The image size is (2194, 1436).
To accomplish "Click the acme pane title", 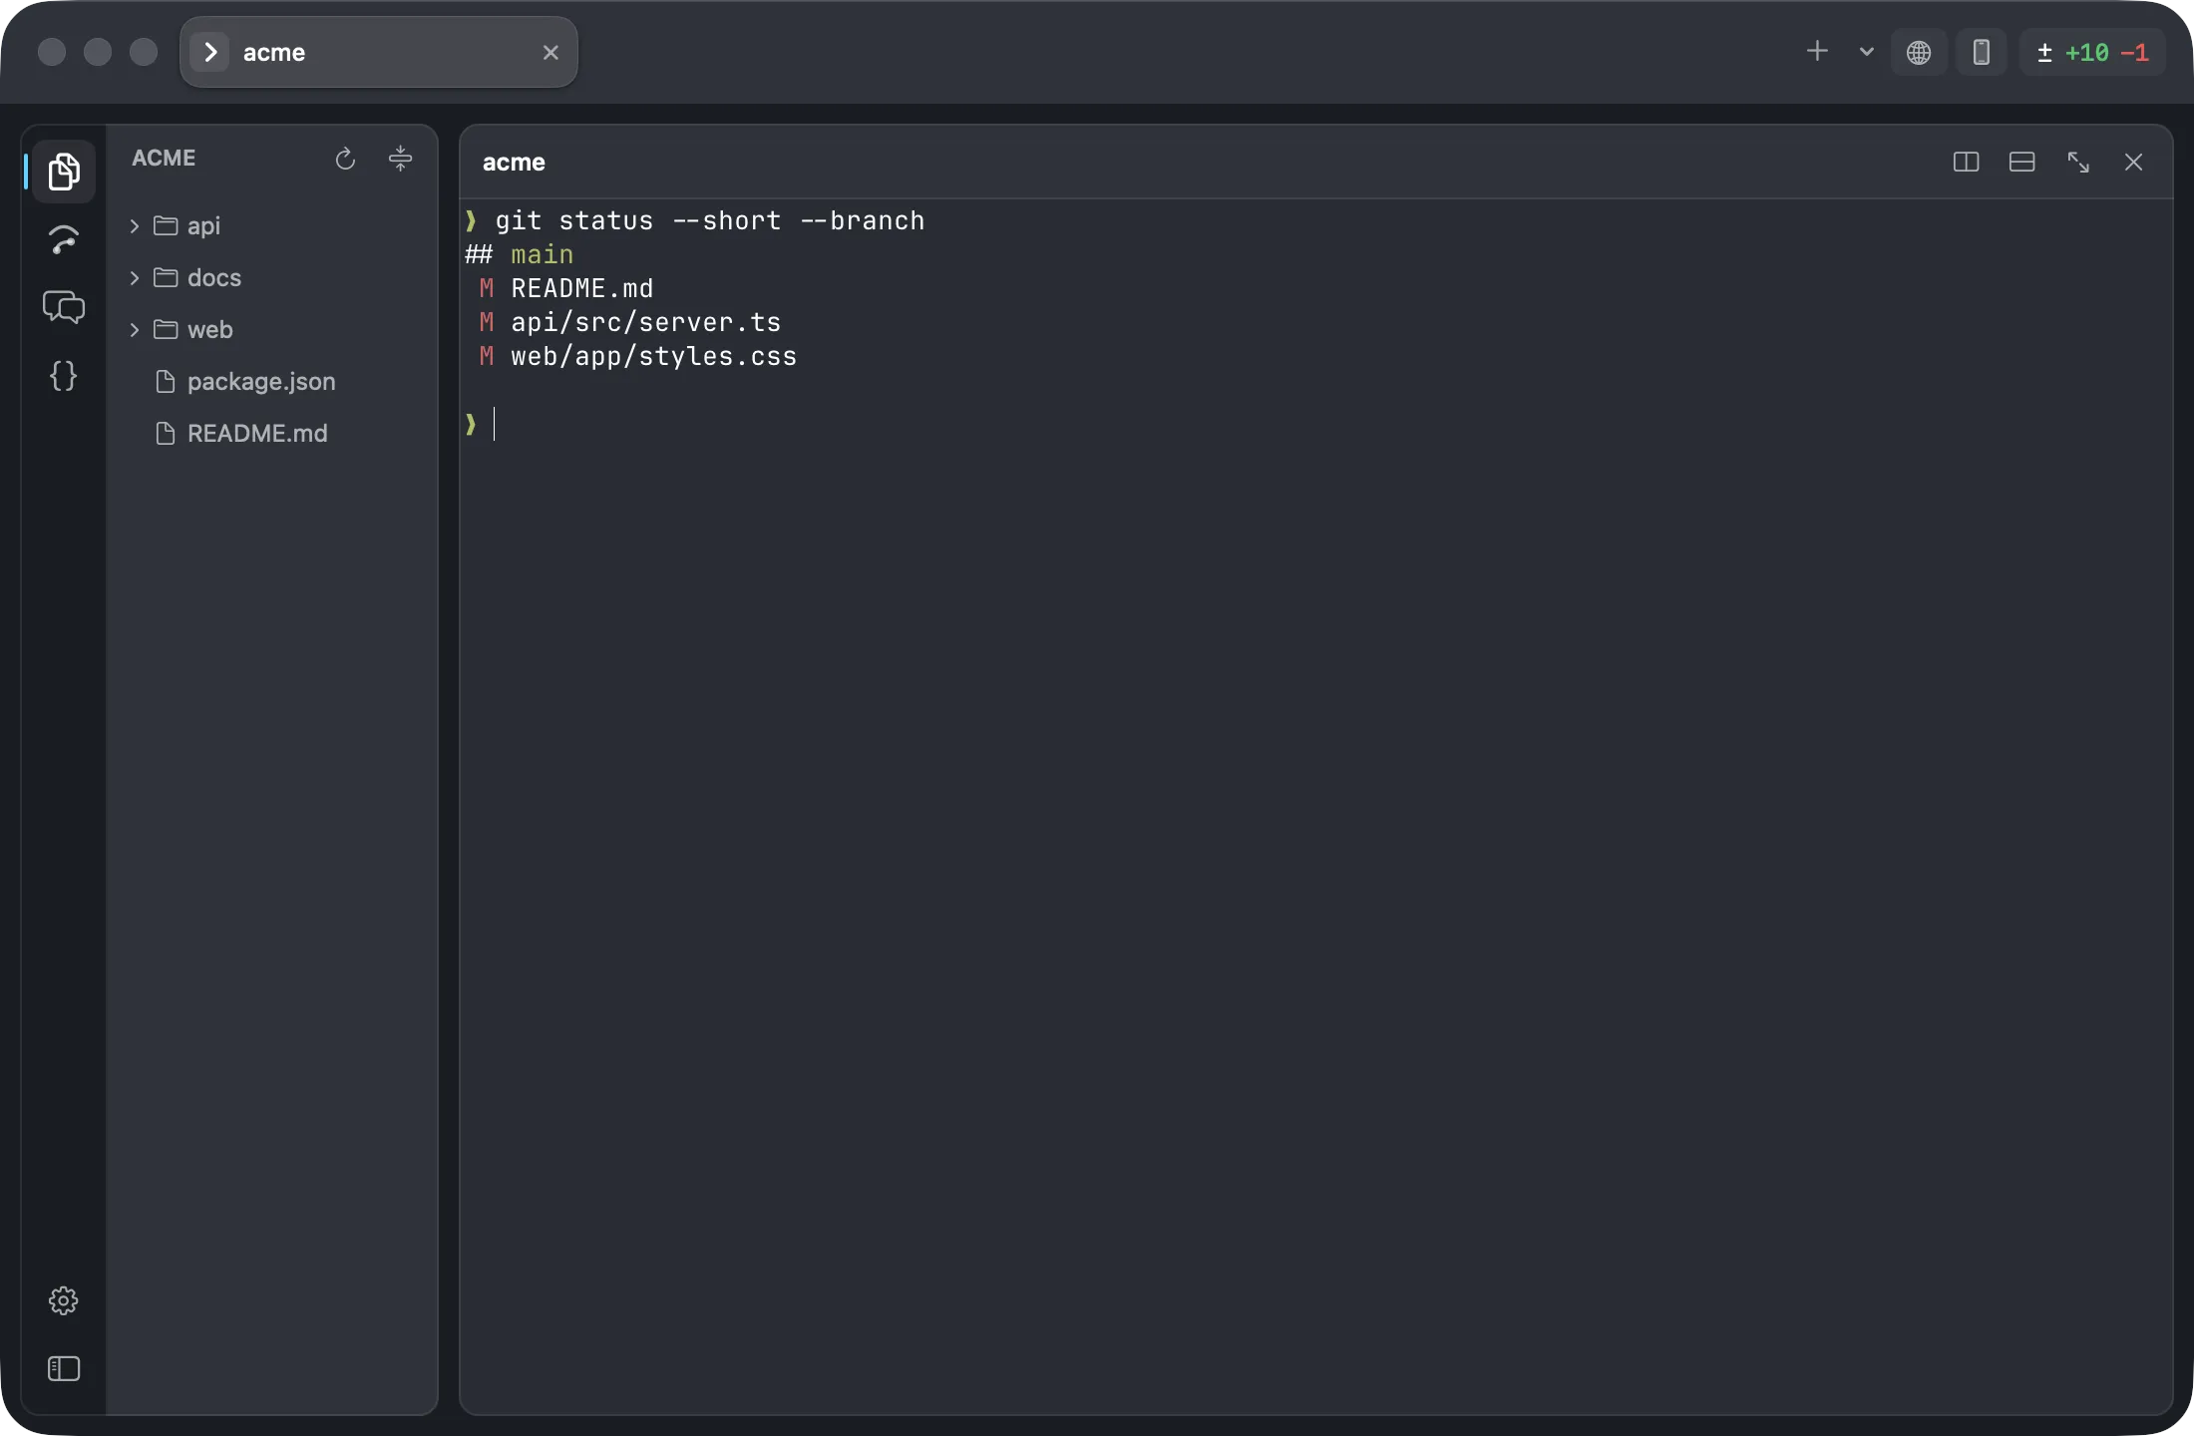I will (514, 163).
